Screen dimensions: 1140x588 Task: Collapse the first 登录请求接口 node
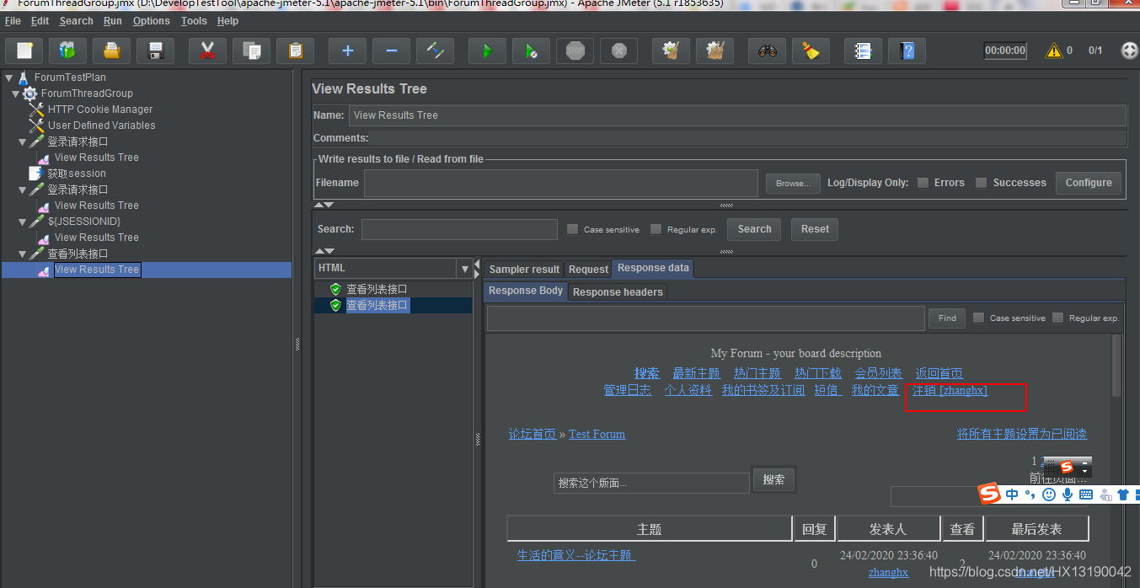22,142
